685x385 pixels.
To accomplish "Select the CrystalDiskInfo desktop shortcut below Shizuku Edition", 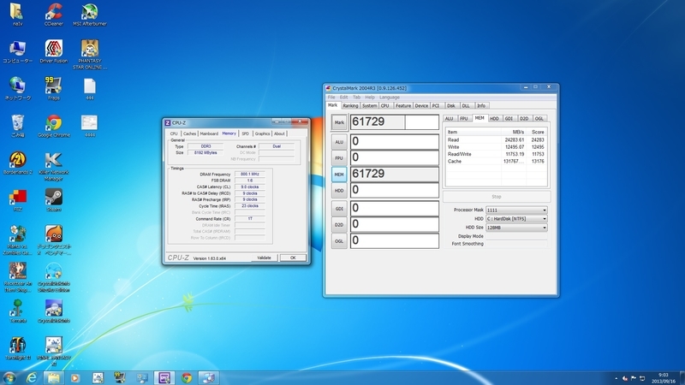I will click(x=54, y=311).
